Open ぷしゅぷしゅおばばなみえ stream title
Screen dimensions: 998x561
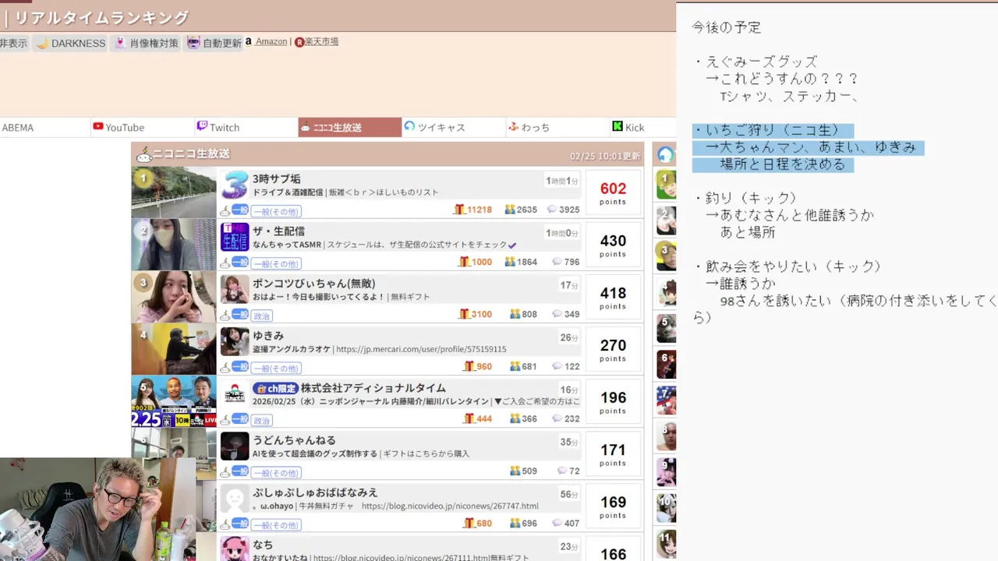tap(315, 492)
